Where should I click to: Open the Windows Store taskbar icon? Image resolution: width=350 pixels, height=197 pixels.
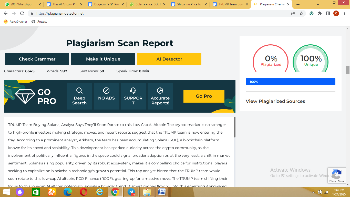(36, 192)
